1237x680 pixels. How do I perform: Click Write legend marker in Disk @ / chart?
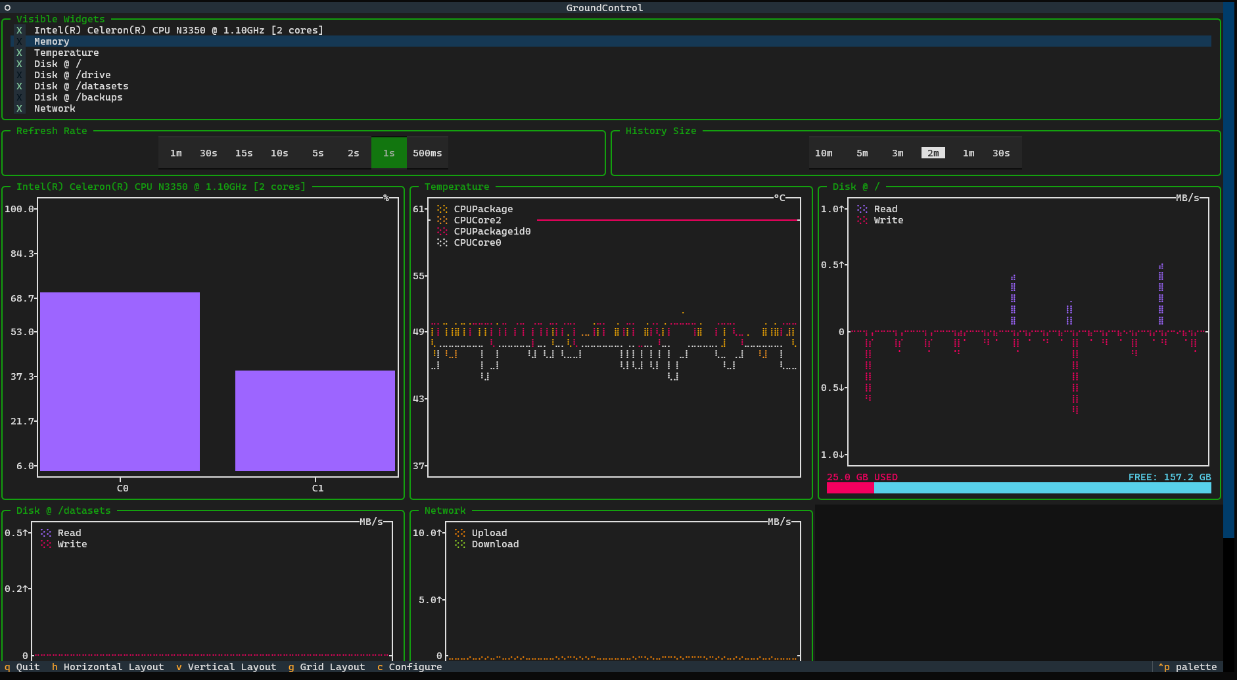pos(862,220)
